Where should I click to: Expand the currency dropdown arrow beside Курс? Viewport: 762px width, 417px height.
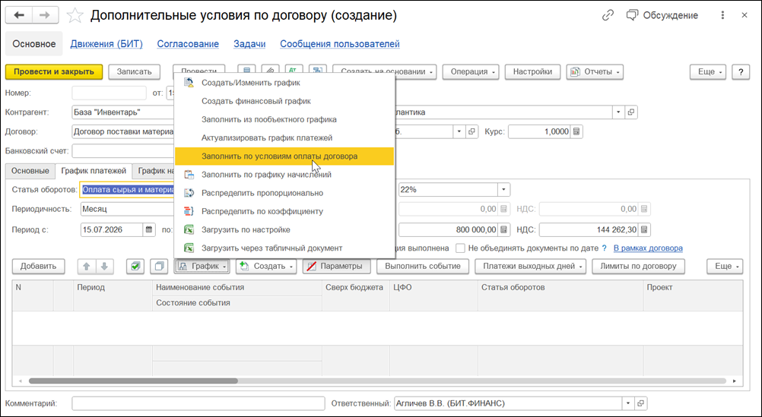459,131
